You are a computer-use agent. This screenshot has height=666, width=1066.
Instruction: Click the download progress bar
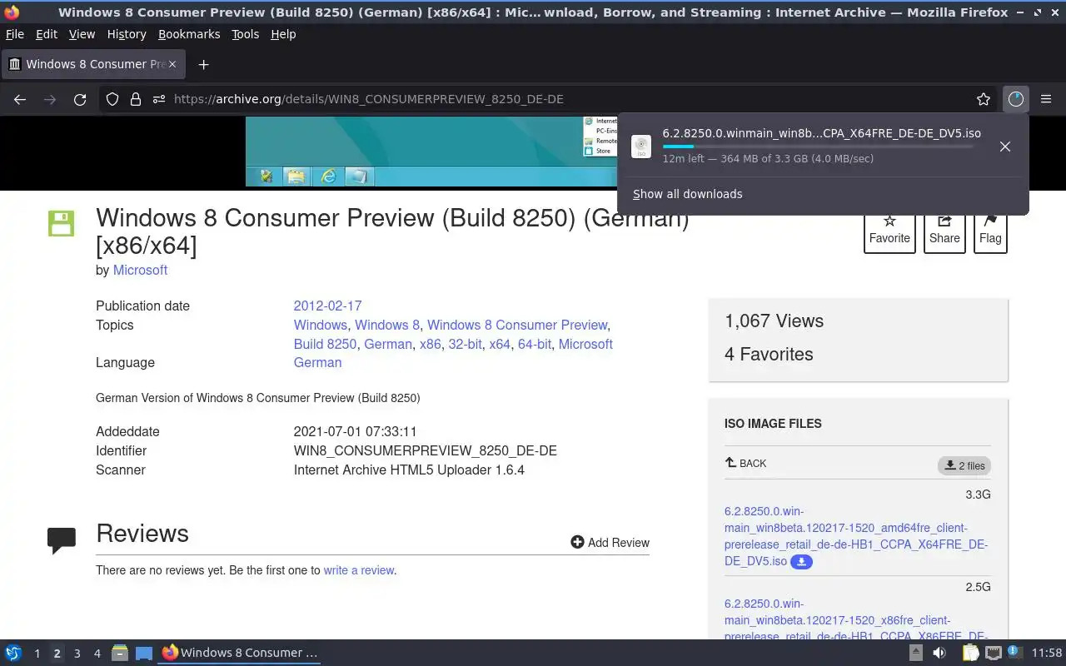817,147
